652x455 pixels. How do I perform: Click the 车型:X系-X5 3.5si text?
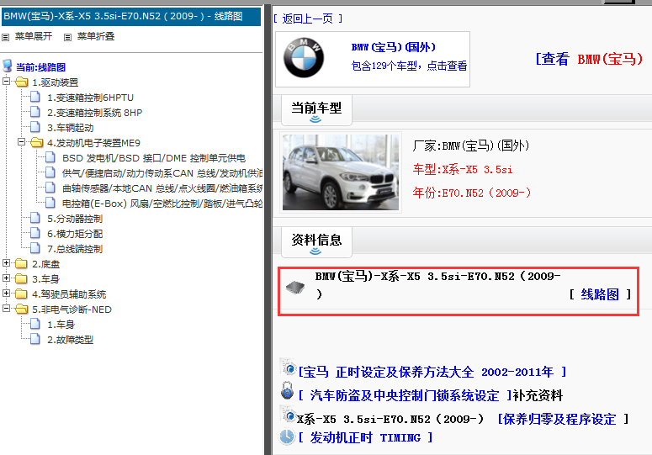click(463, 170)
